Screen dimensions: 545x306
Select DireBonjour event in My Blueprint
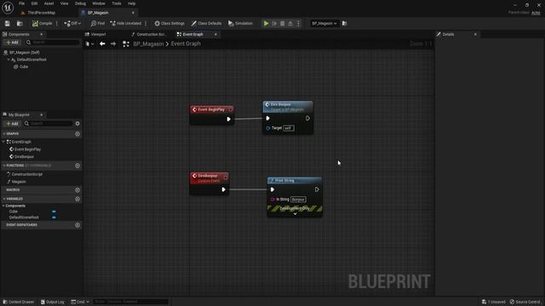[24, 156]
